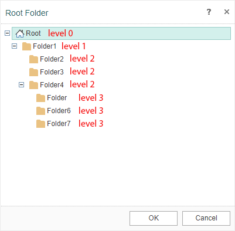Screen dimensions: 235x231
Task: Click the Cancel button
Action: click(x=206, y=218)
